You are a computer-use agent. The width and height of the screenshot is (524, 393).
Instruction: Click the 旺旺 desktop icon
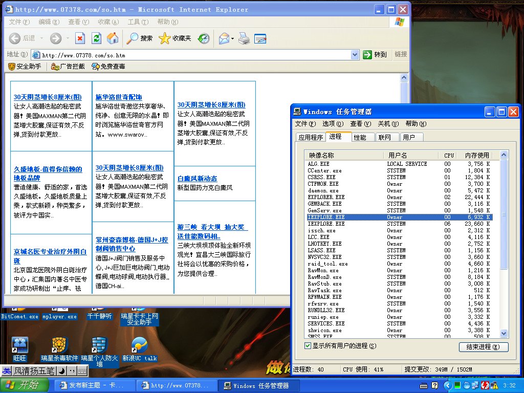click(20, 345)
